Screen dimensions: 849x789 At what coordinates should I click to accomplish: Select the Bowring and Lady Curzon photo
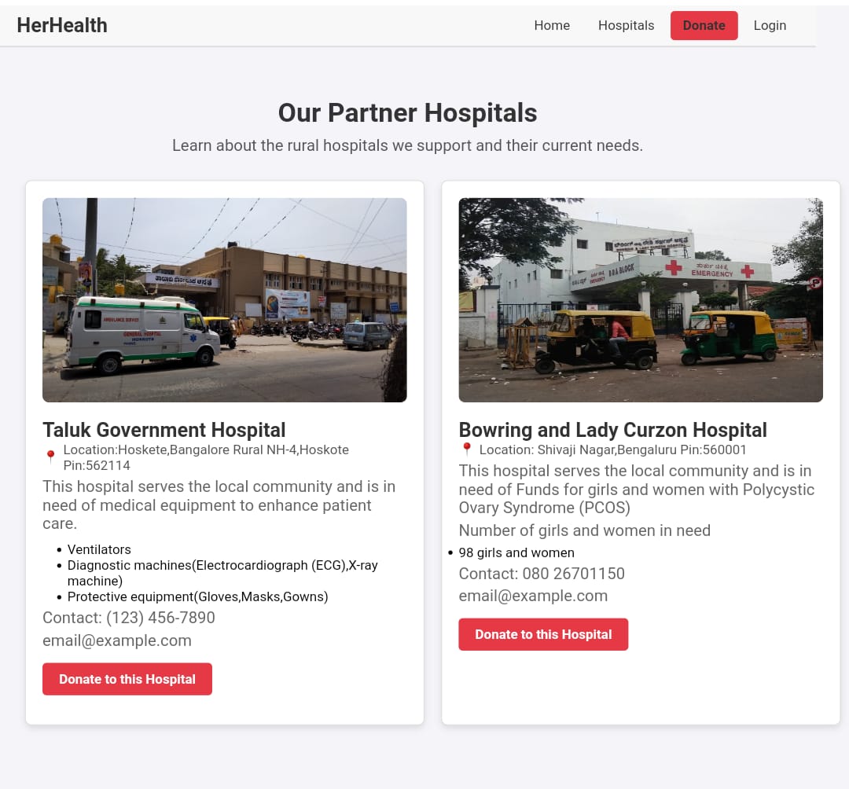tap(641, 299)
